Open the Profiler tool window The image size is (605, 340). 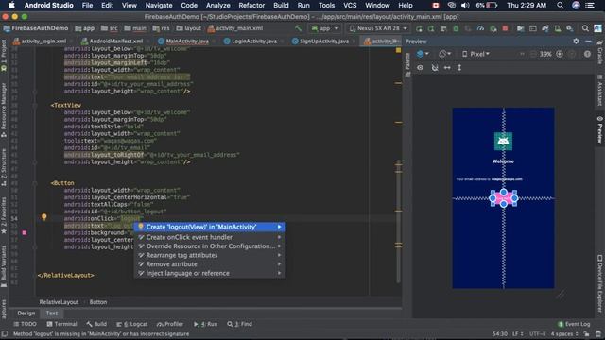pos(170,324)
